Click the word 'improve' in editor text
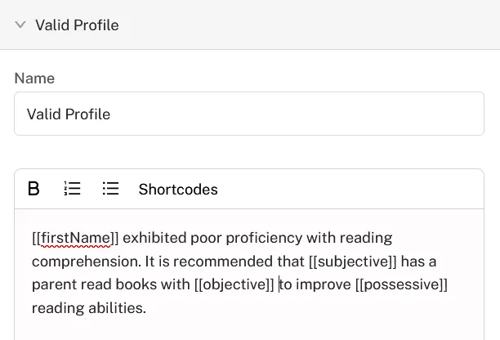 pos(324,284)
